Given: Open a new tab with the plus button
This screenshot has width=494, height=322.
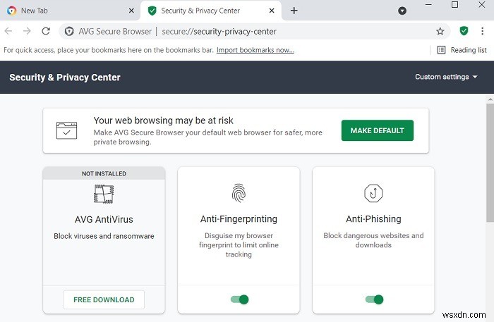Looking at the screenshot, I should [x=294, y=11].
